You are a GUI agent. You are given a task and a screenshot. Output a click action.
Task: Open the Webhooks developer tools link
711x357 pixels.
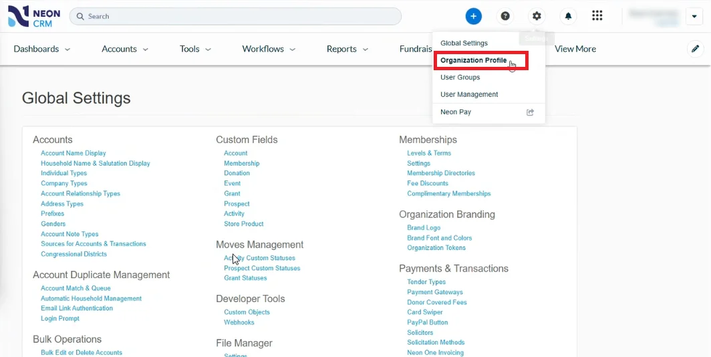pyautogui.click(x=239, y=322)
